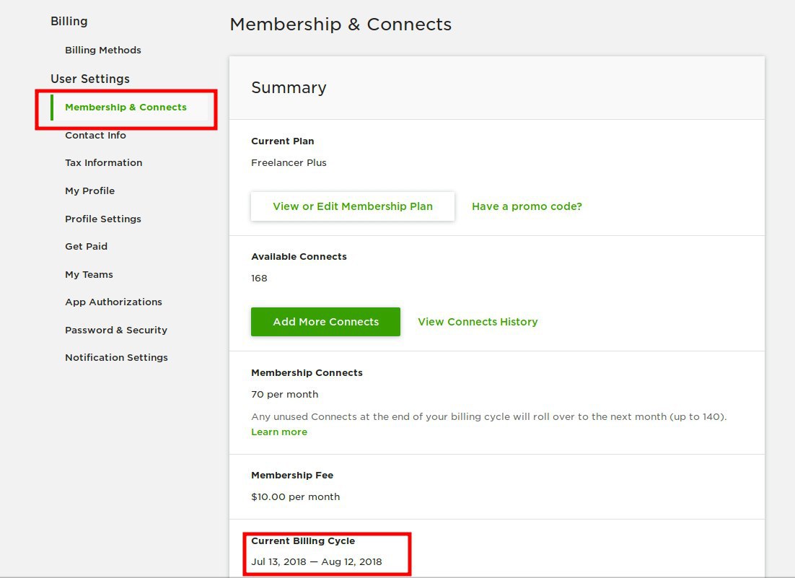Select the Get Paid option

point(86,247)
